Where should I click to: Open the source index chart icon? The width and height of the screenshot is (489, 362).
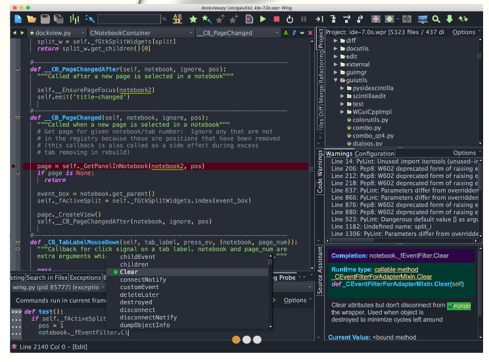74,19
